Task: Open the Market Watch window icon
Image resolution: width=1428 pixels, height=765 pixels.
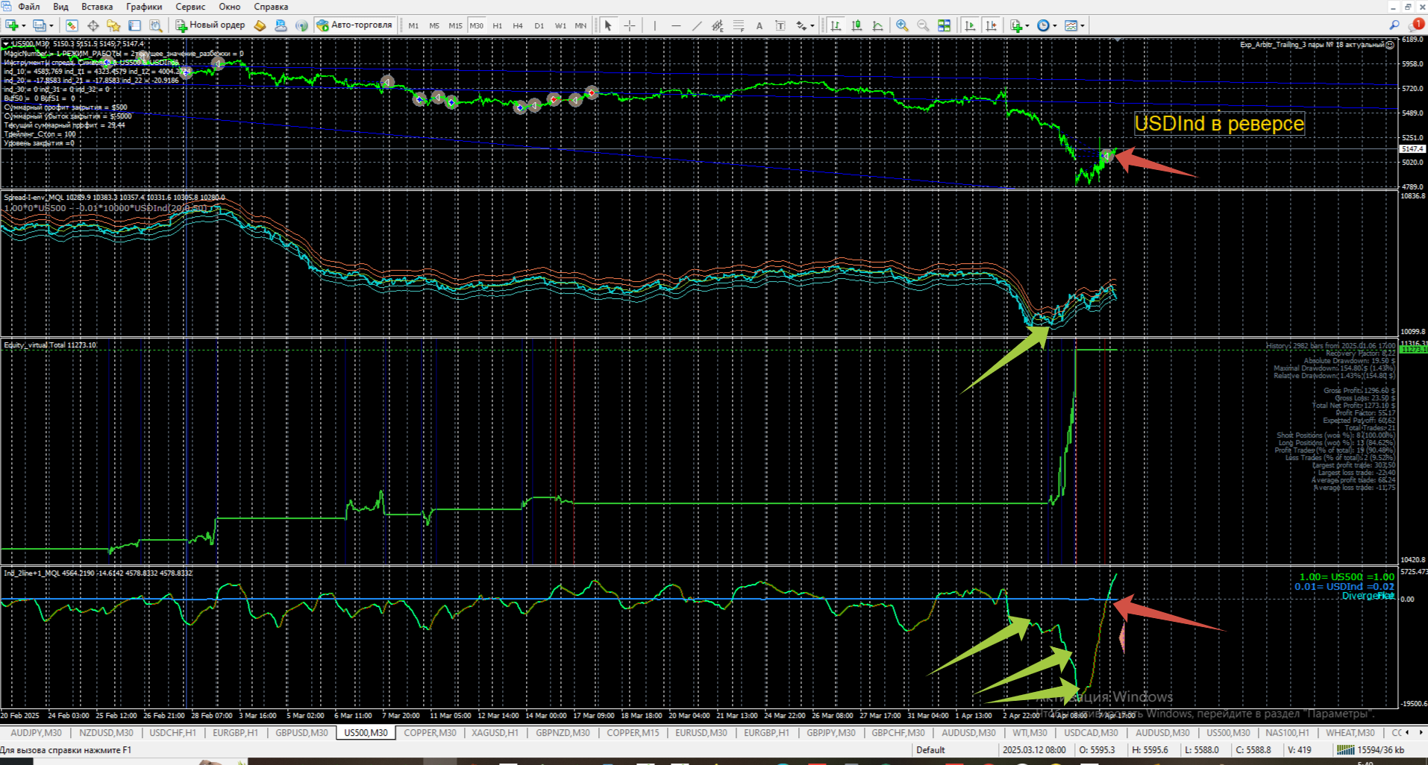Action: 72,25
